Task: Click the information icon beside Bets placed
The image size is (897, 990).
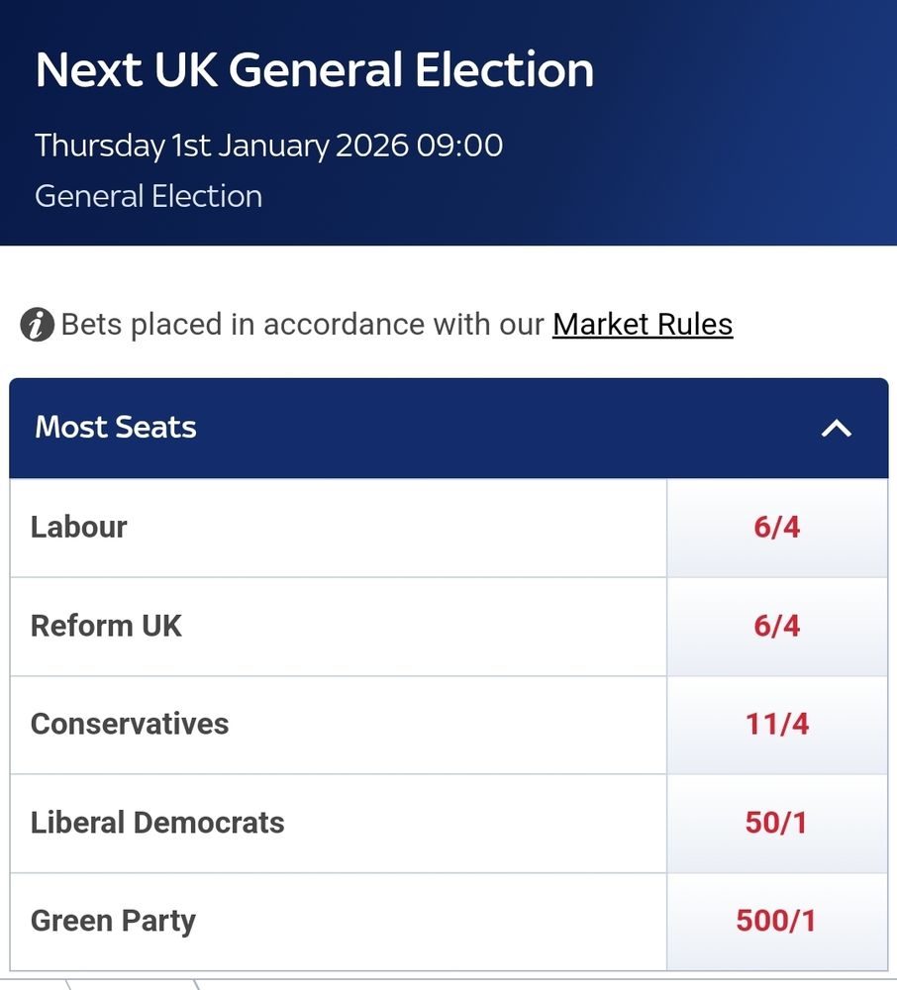Action: [x=37, y=325]
